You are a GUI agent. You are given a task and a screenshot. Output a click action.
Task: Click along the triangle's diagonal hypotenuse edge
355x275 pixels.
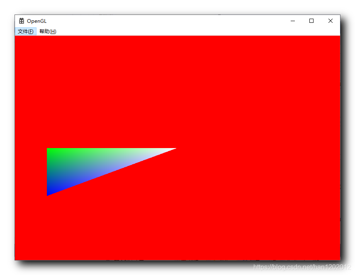pos(112,172)
